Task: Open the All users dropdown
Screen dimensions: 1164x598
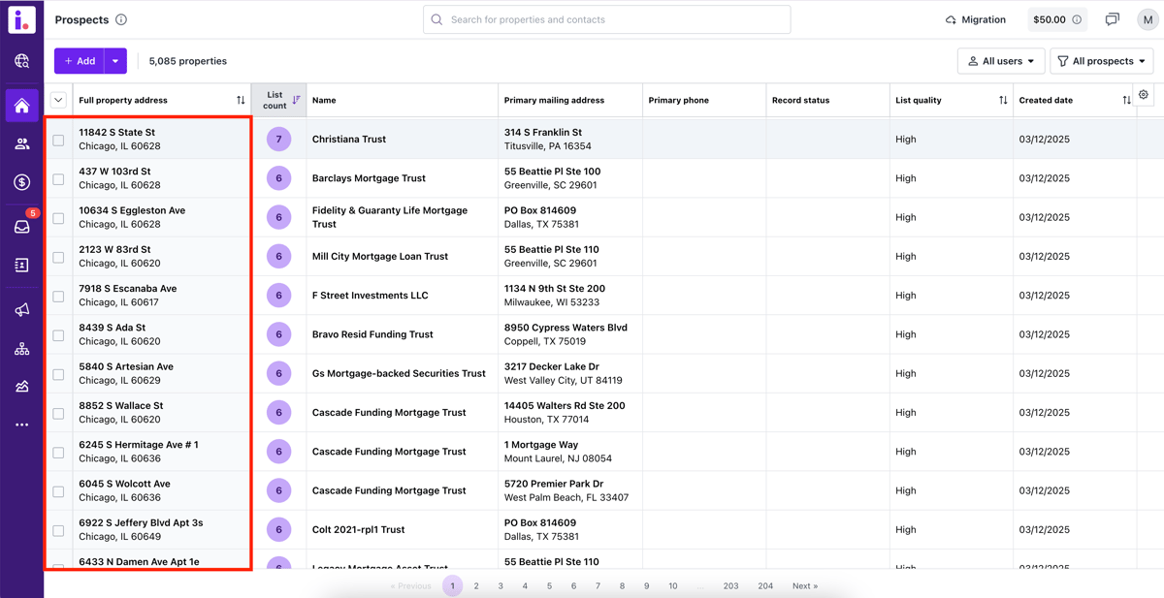Action: [1001, 61]
